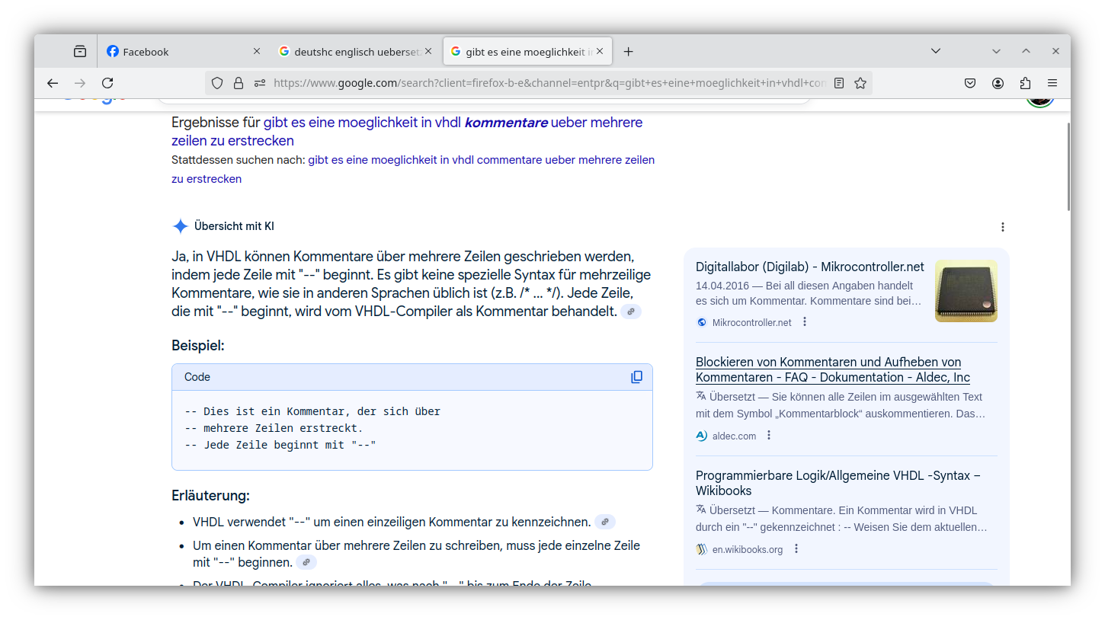
Task: Open the Firefox application menu
Action: pyautogui.click(x=1054, y=83)
